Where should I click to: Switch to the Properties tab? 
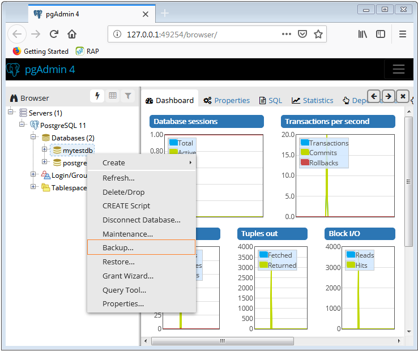(x=227, y=100)
